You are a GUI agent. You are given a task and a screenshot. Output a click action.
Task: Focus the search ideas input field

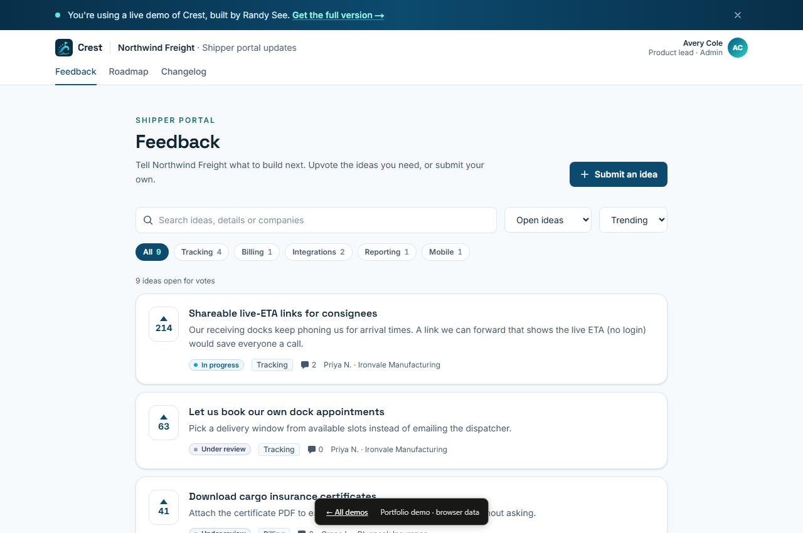[316, 220]
